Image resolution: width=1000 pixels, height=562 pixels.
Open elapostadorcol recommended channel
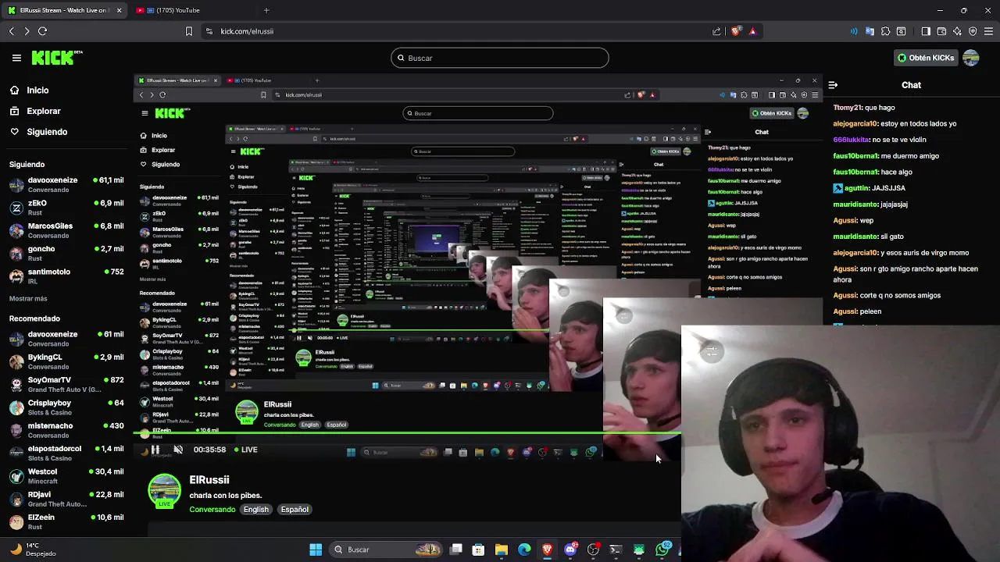point(66,453)
